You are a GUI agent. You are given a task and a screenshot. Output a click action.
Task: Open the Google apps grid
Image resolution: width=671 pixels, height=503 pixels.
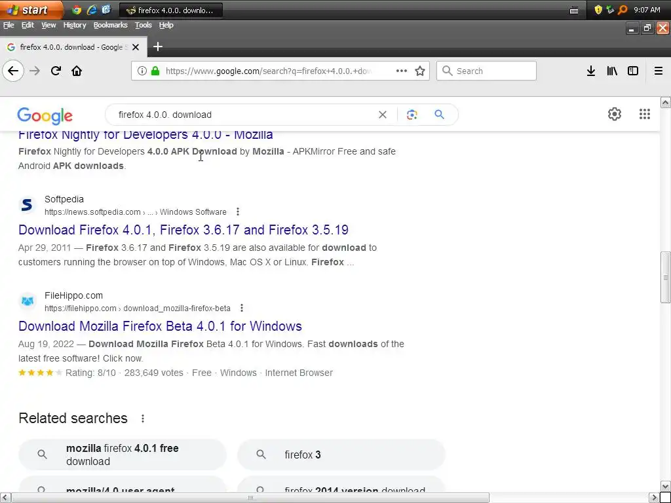pyautogui.click(x=645, y=114)
